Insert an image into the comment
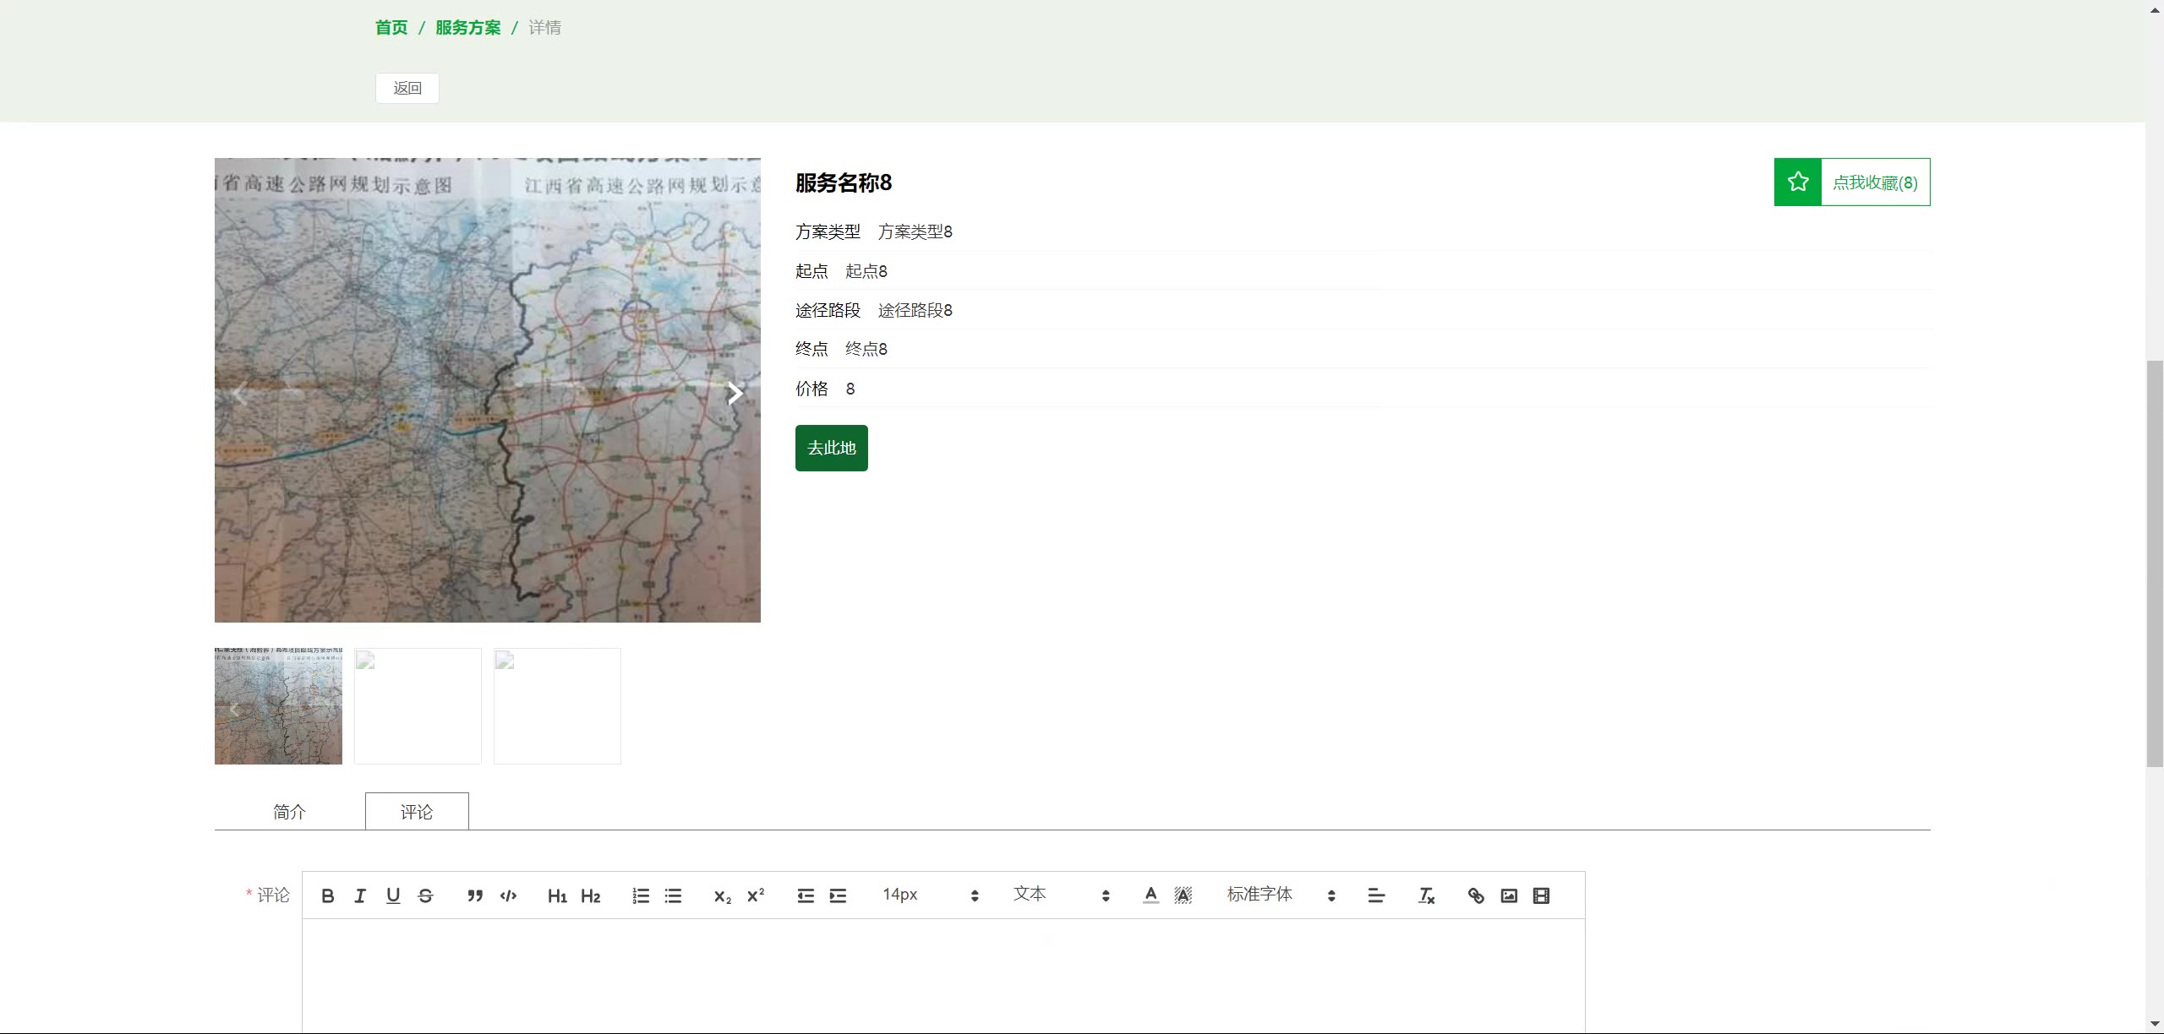The image size is (2164, 1034). (x=1509, y=895)
